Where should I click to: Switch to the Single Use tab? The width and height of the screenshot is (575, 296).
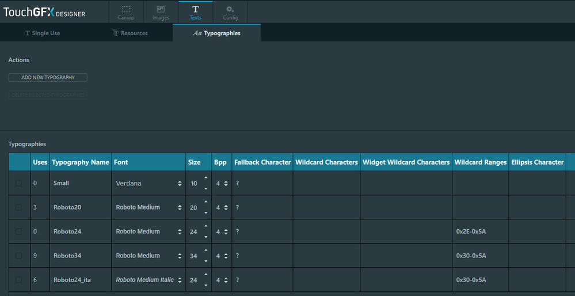[x=43, y=33]
